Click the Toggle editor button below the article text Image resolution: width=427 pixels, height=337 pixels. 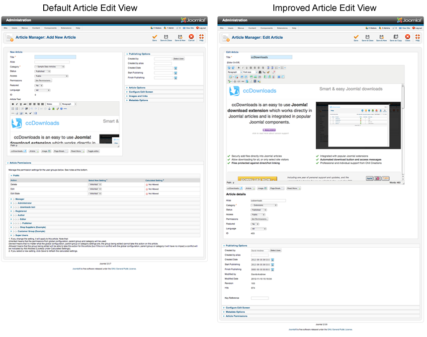coord(93,151)
